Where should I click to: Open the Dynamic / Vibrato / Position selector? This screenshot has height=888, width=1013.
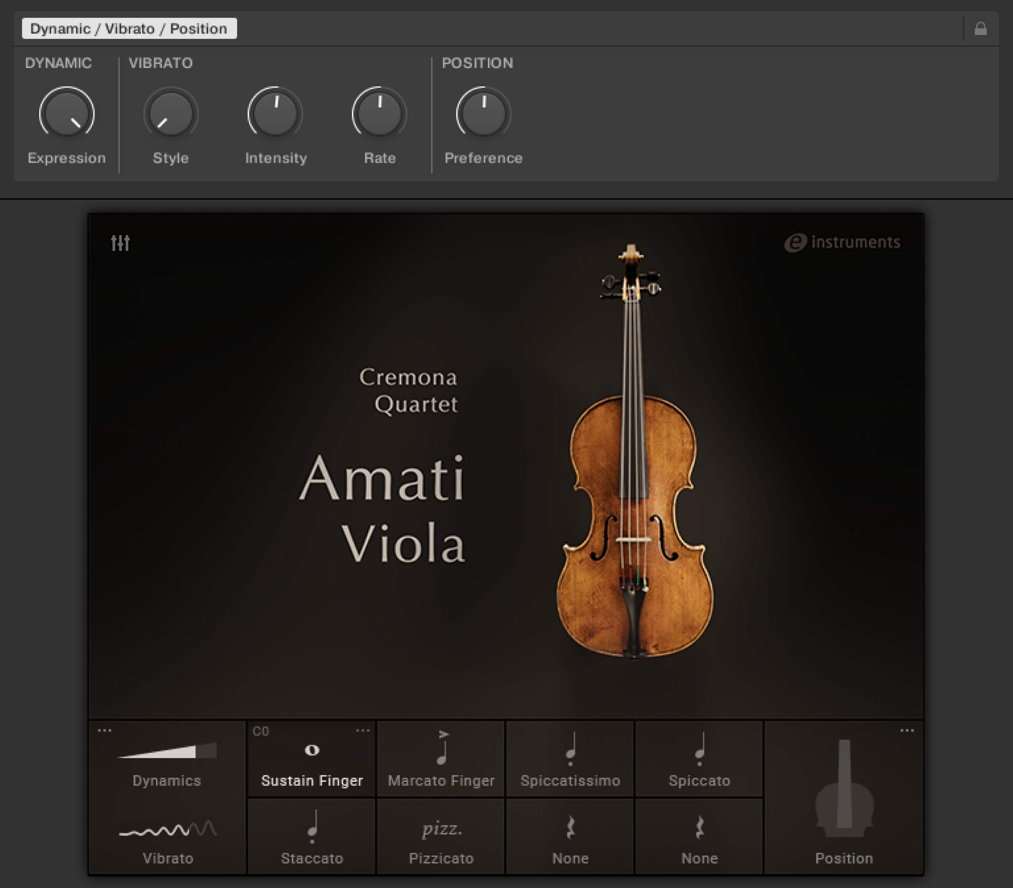point(130,28)
